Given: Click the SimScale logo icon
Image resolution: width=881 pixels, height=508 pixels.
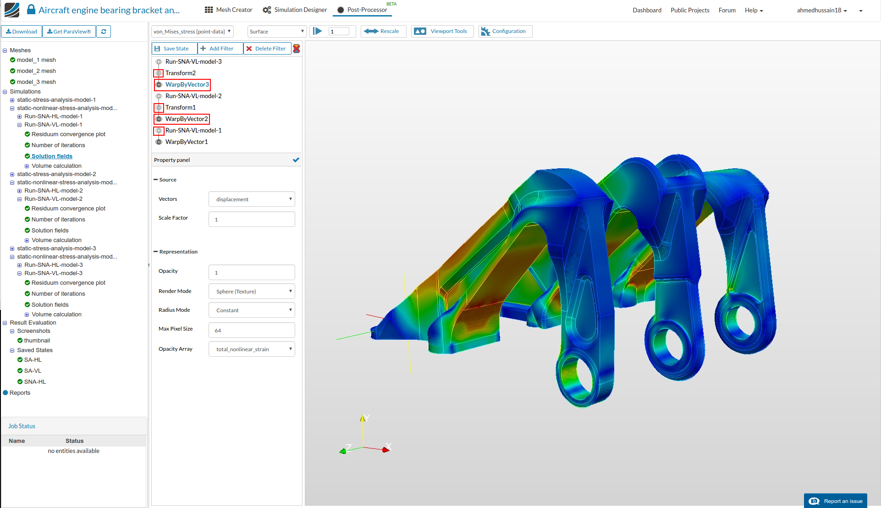Looking at the screenshot, I should coord(12,10).
